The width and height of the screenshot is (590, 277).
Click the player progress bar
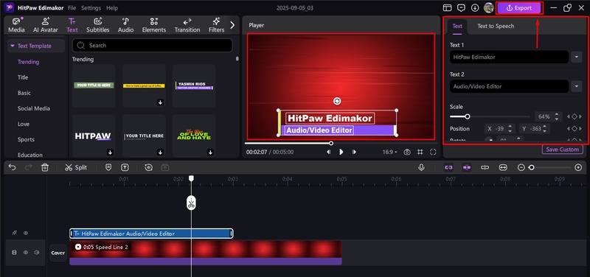click(x=341, y=143)
